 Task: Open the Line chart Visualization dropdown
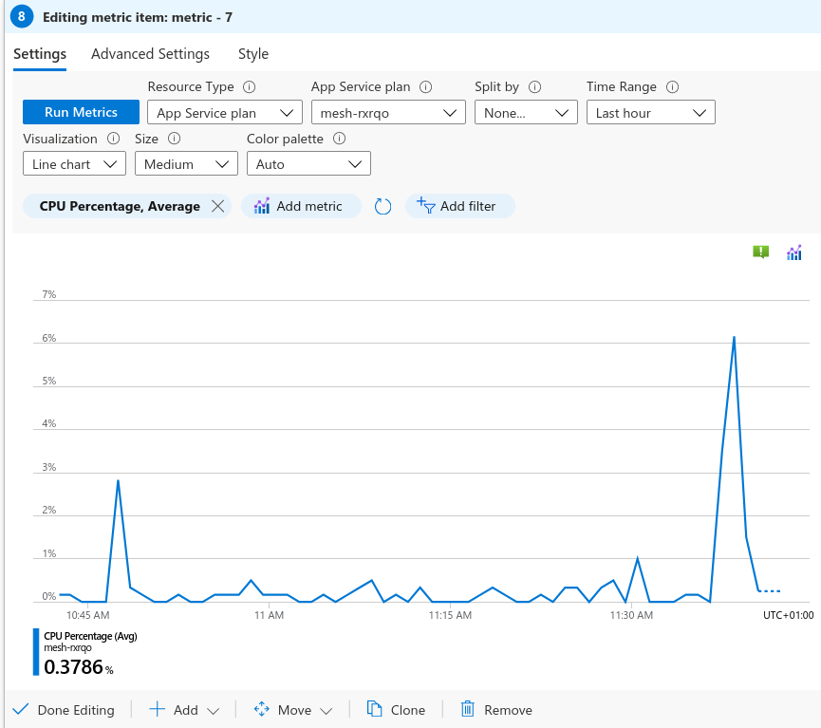[x=74, y=164]
